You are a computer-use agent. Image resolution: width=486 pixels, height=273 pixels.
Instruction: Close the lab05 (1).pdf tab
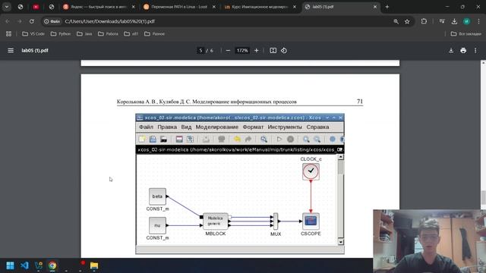click(x=375, y=7)
